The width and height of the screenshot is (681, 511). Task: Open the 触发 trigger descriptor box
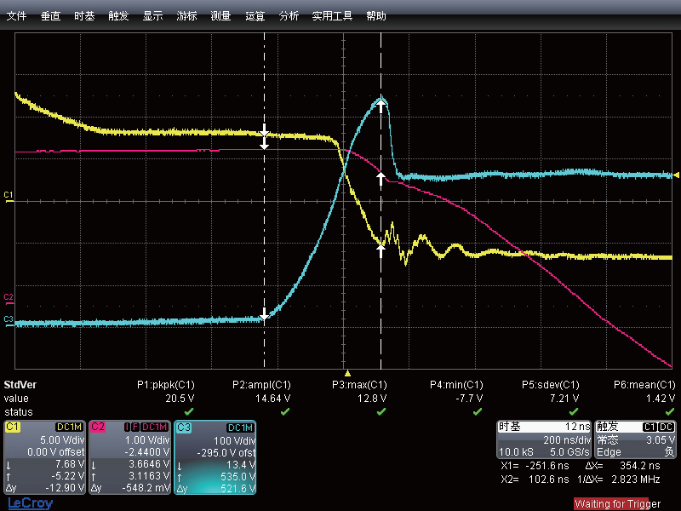(635, 439)
